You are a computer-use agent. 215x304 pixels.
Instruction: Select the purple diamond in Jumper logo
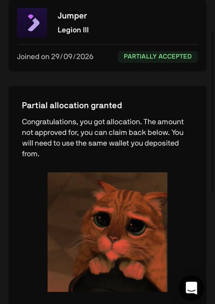point(30,17)
